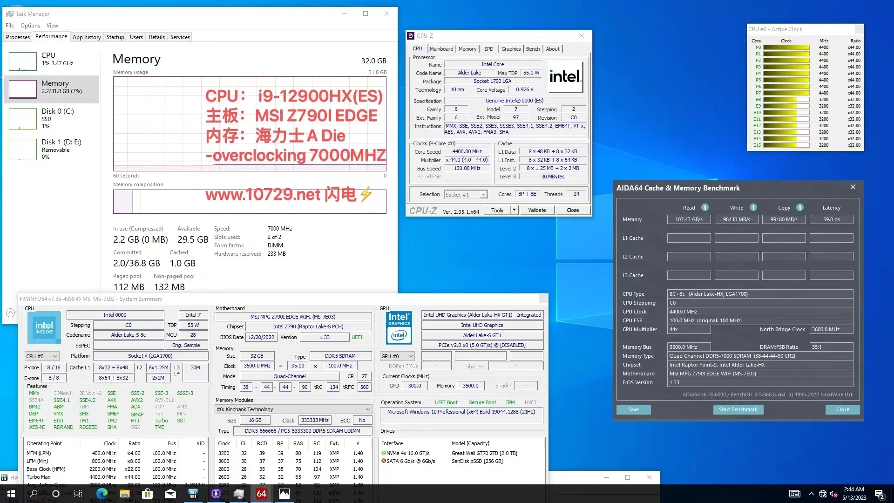
Task: Open the Users tab in Task Manager
Action: tap(136, 37)
